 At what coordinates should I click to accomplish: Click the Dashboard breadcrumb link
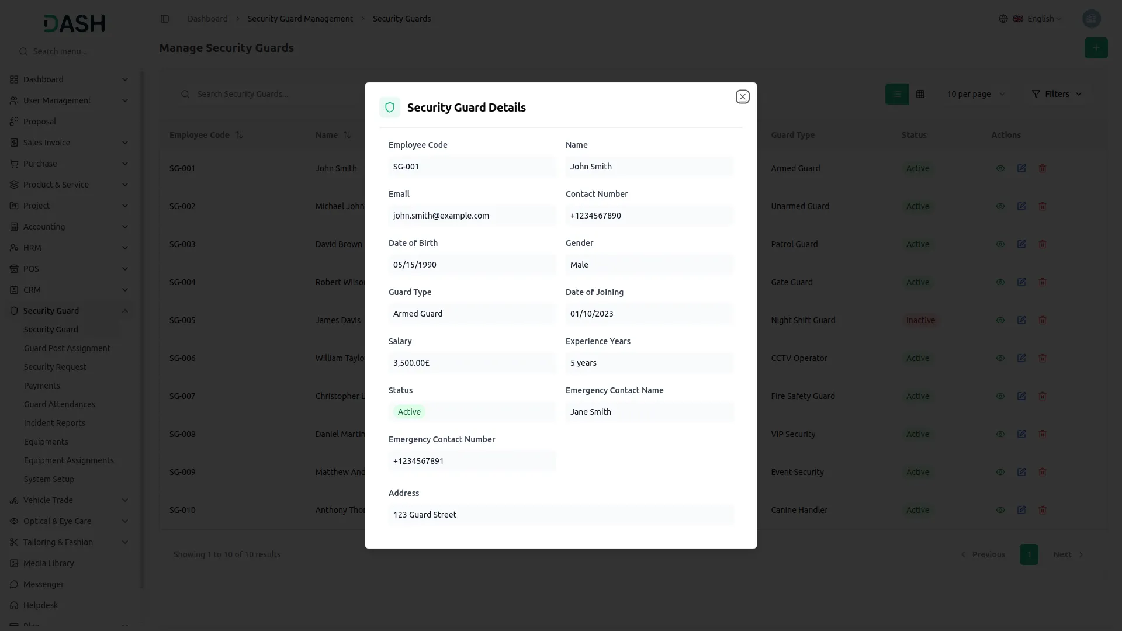(x=207, y=19)
